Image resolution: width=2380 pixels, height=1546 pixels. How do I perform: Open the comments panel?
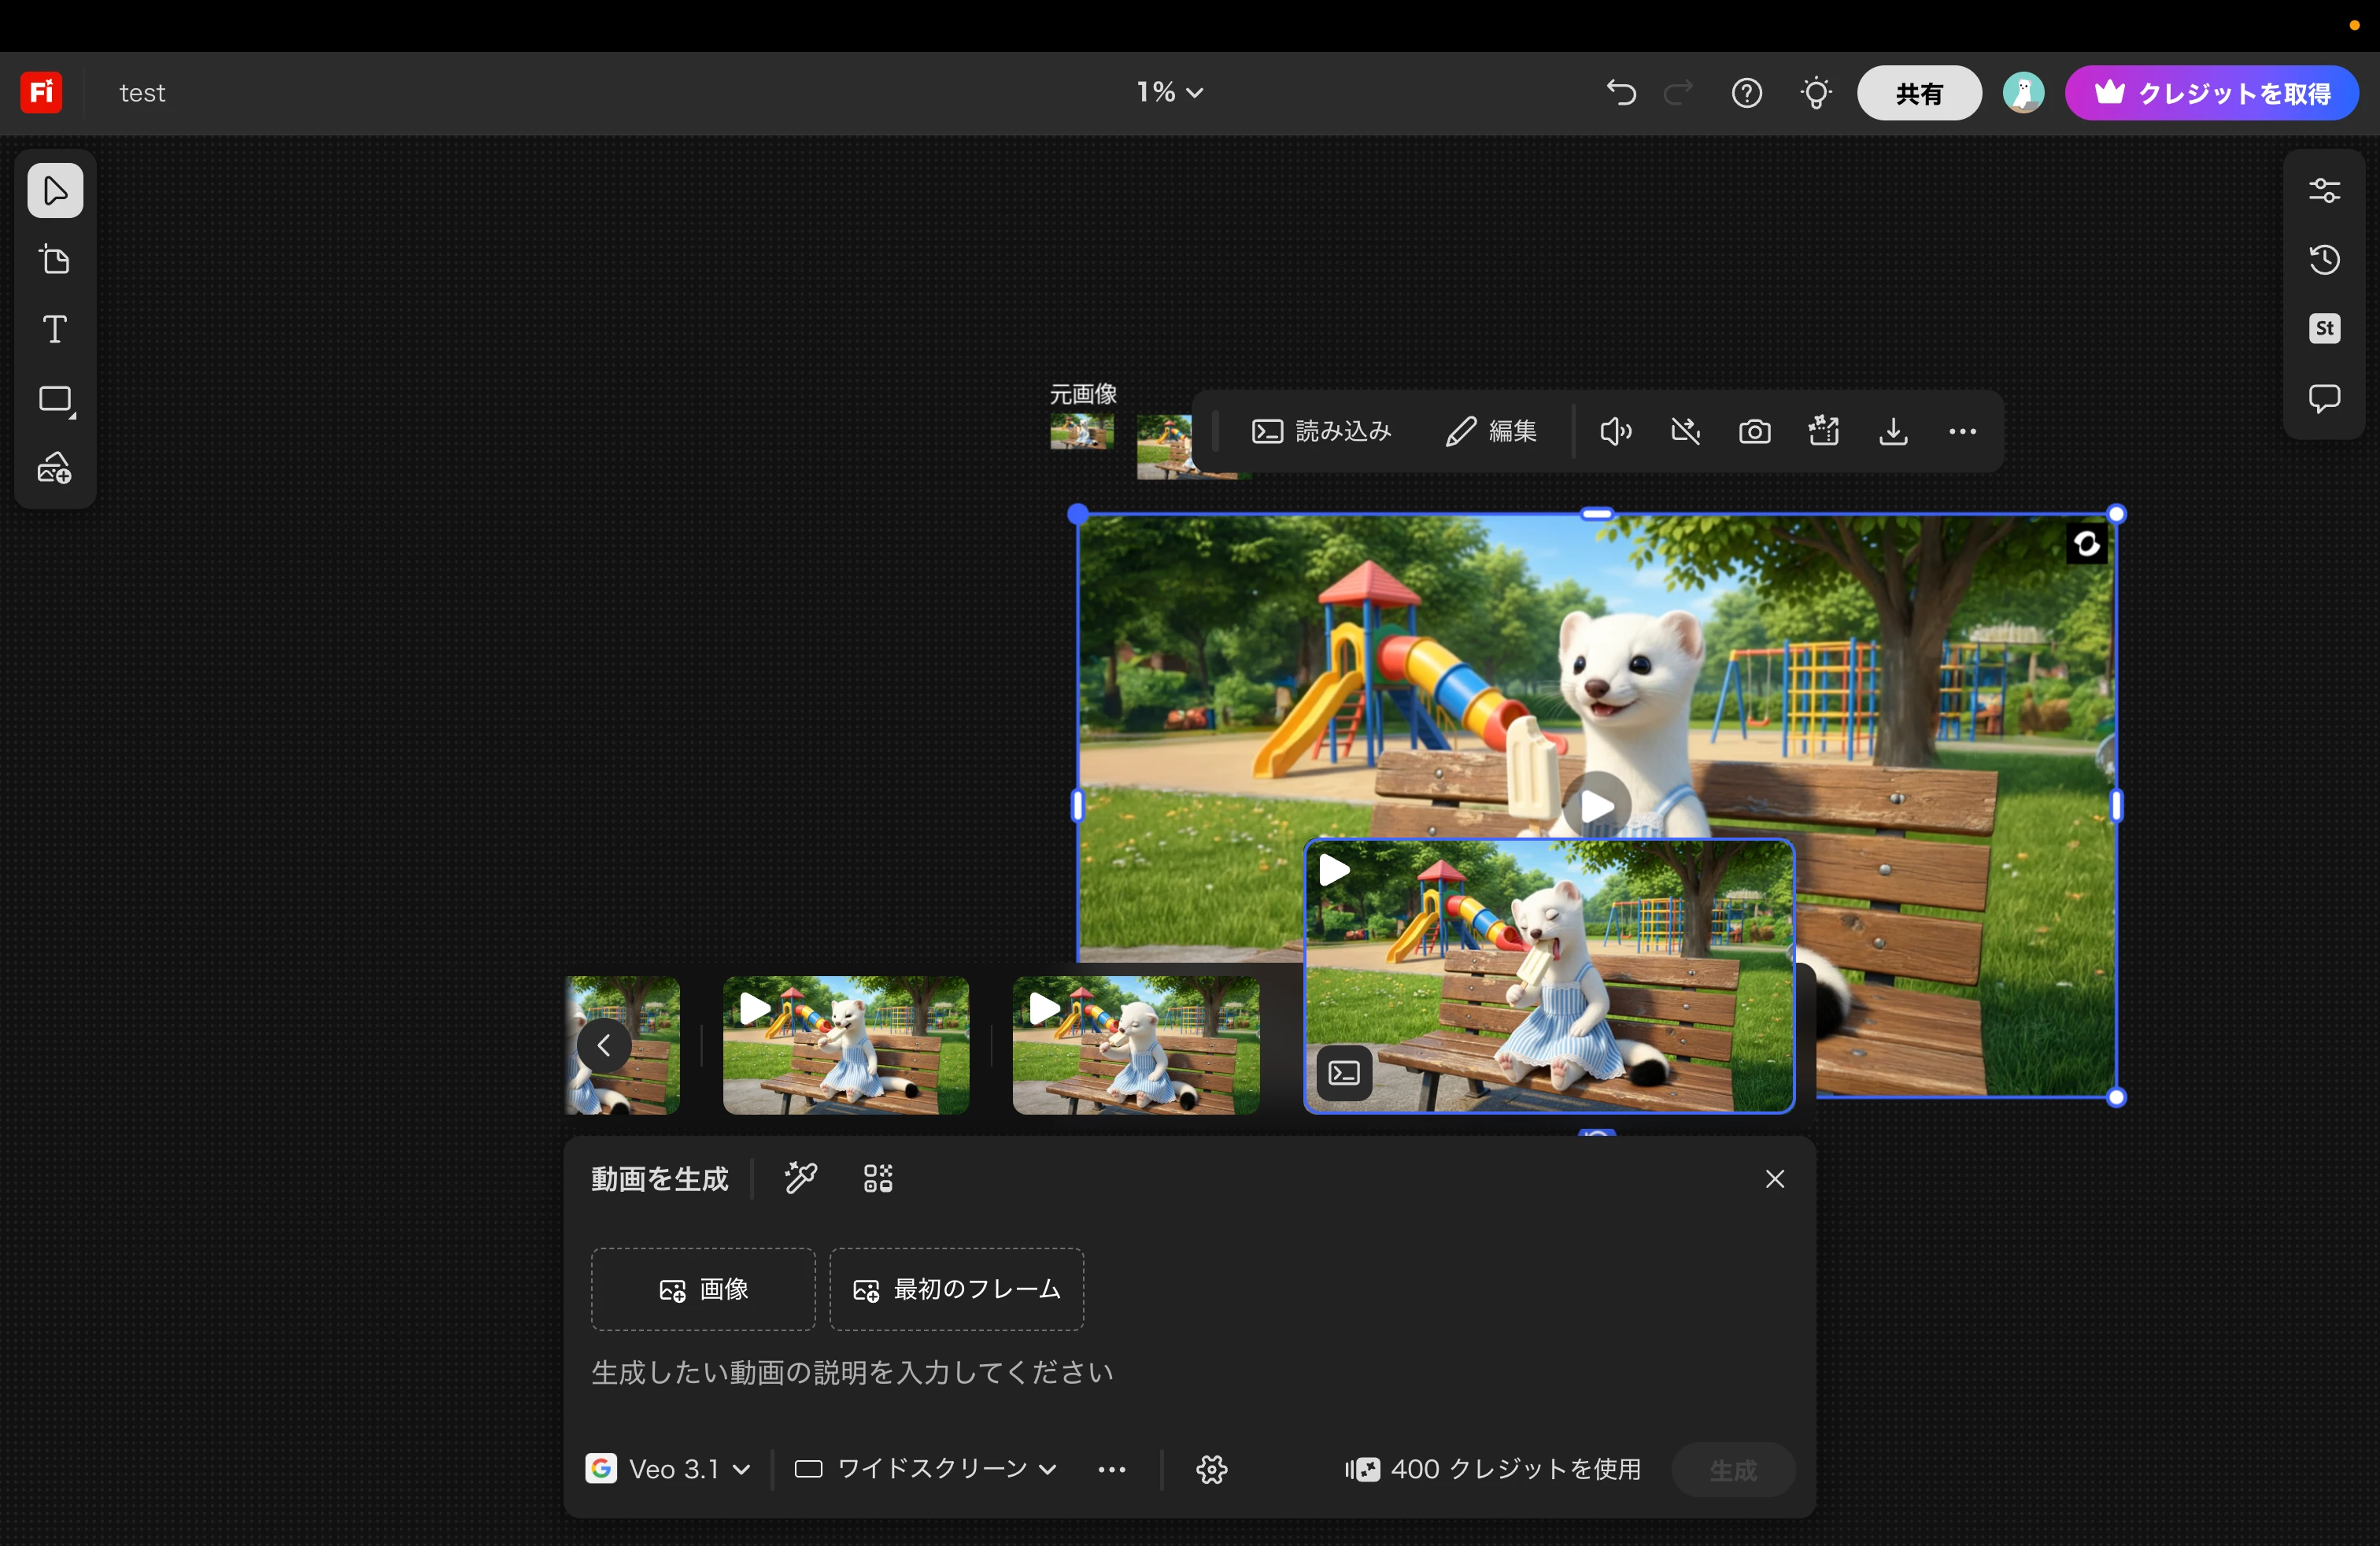[2323, 398]
